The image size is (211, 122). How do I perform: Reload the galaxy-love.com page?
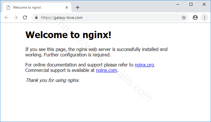coord(25,17)
